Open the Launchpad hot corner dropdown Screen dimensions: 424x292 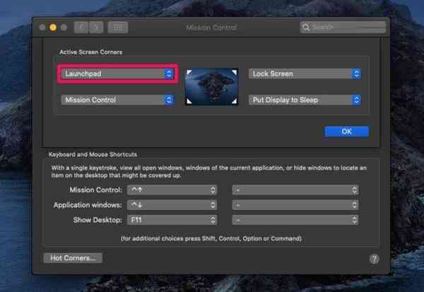tap(117, 74)
